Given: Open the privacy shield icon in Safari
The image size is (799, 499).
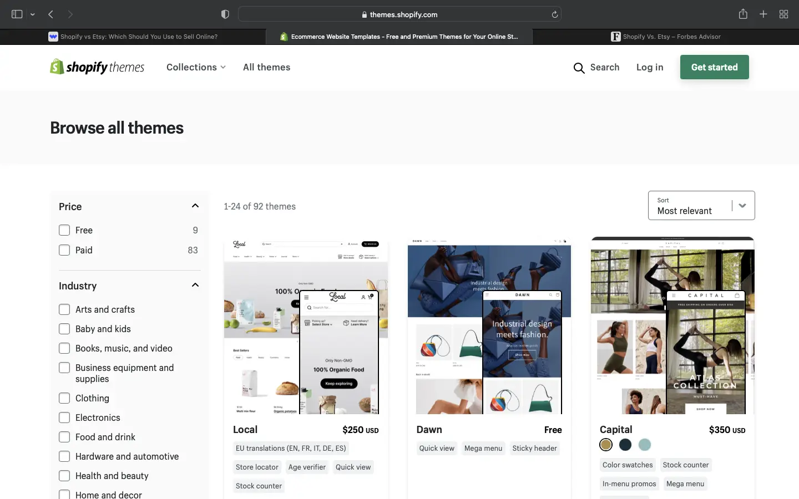Looking at the screenshot, I should pyautogui.click(x=225, y=14).
